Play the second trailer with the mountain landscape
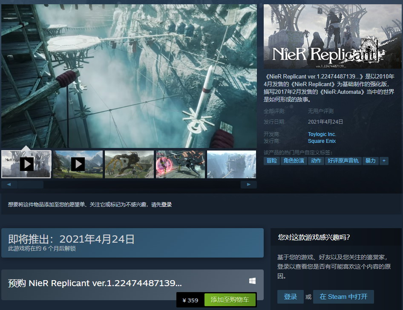Image resolution: width=403 pixels, height=310 pixels. [78, 164]
